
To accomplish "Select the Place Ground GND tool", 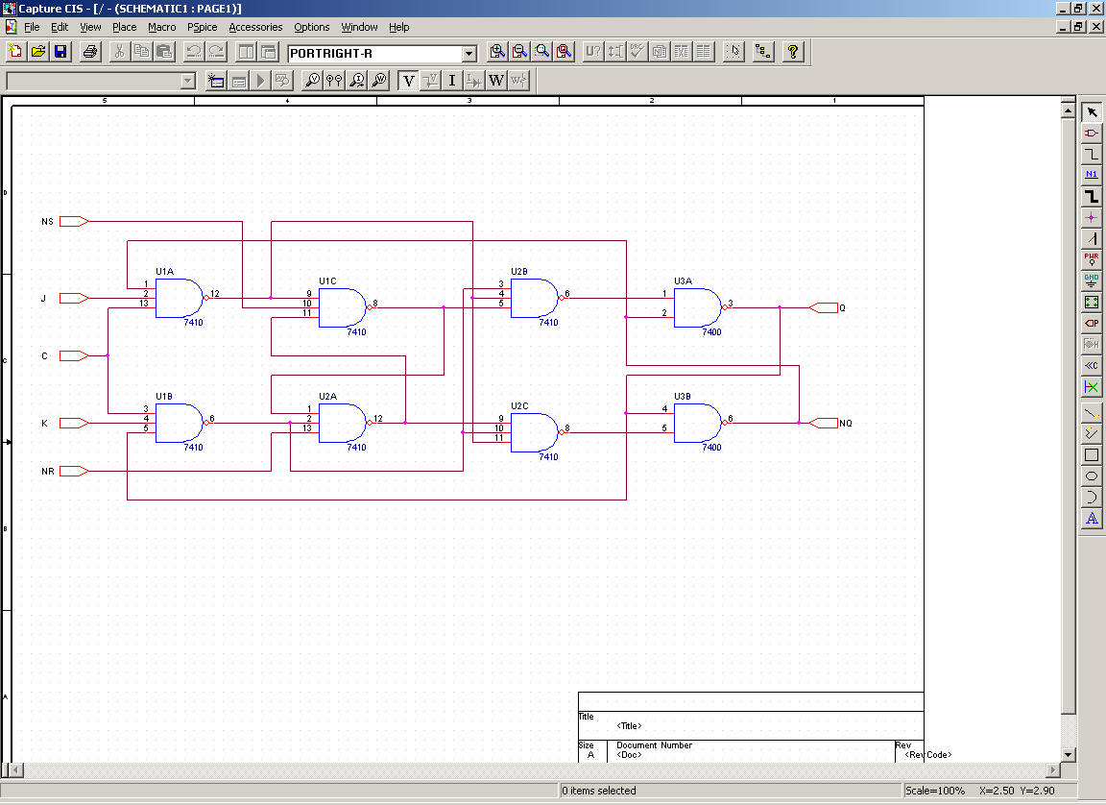I will pos(1092,281).
